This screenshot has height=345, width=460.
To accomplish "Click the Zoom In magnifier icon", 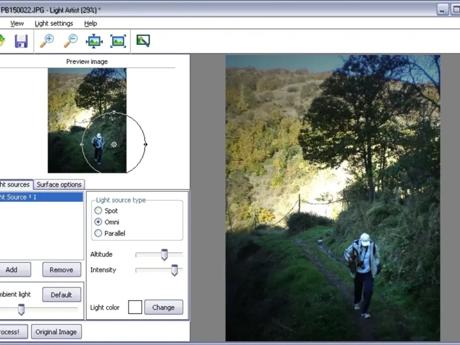I will [x=47, y=41].
